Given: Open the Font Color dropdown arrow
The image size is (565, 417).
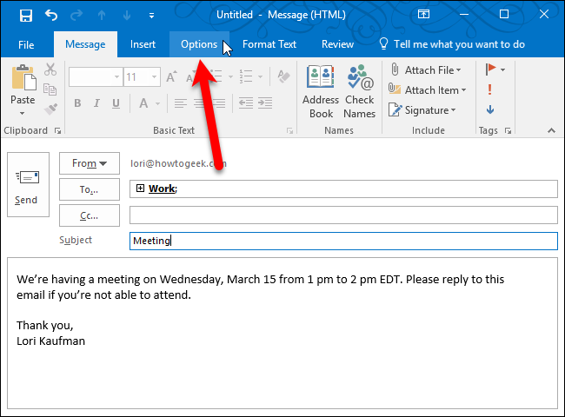Looking at the screenshot, I should click(x=158, y=103).
